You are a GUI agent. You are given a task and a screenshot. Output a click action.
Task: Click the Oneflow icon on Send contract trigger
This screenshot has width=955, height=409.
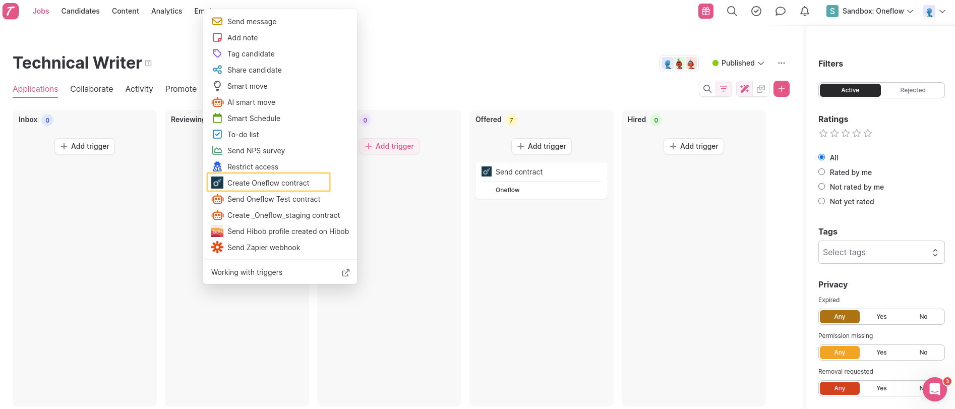pyautogui.click(x=487, y=171)
